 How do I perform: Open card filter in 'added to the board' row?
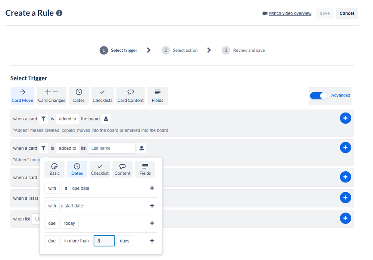tap(43, 118)
